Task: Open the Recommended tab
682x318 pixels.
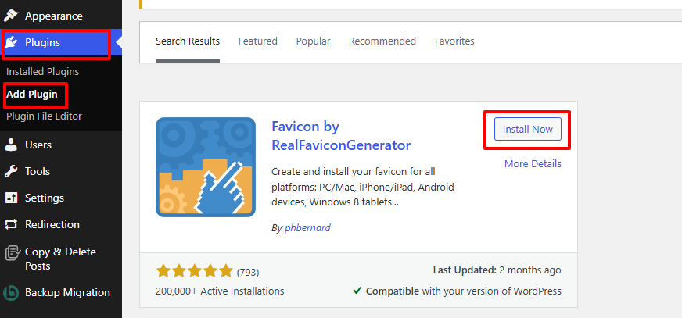Action: 382,41
